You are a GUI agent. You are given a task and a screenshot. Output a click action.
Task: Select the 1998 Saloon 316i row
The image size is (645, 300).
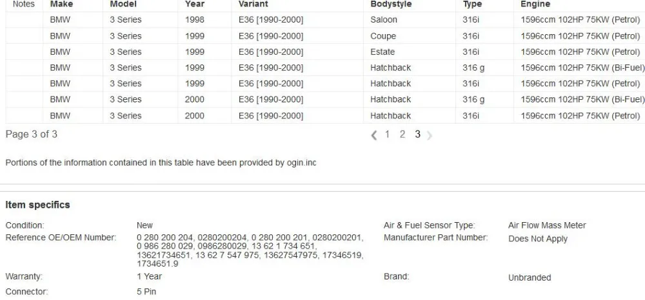(325, 20)
